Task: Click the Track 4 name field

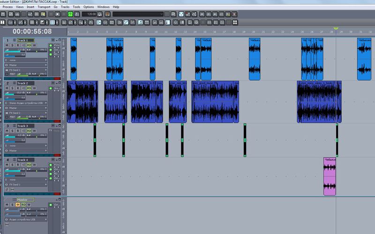Action: (x=25, y=159)
